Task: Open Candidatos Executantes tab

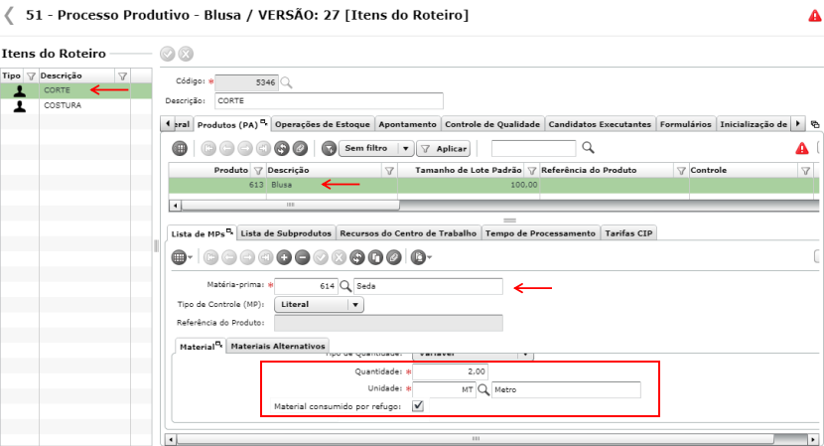Action: pos(600,124)
